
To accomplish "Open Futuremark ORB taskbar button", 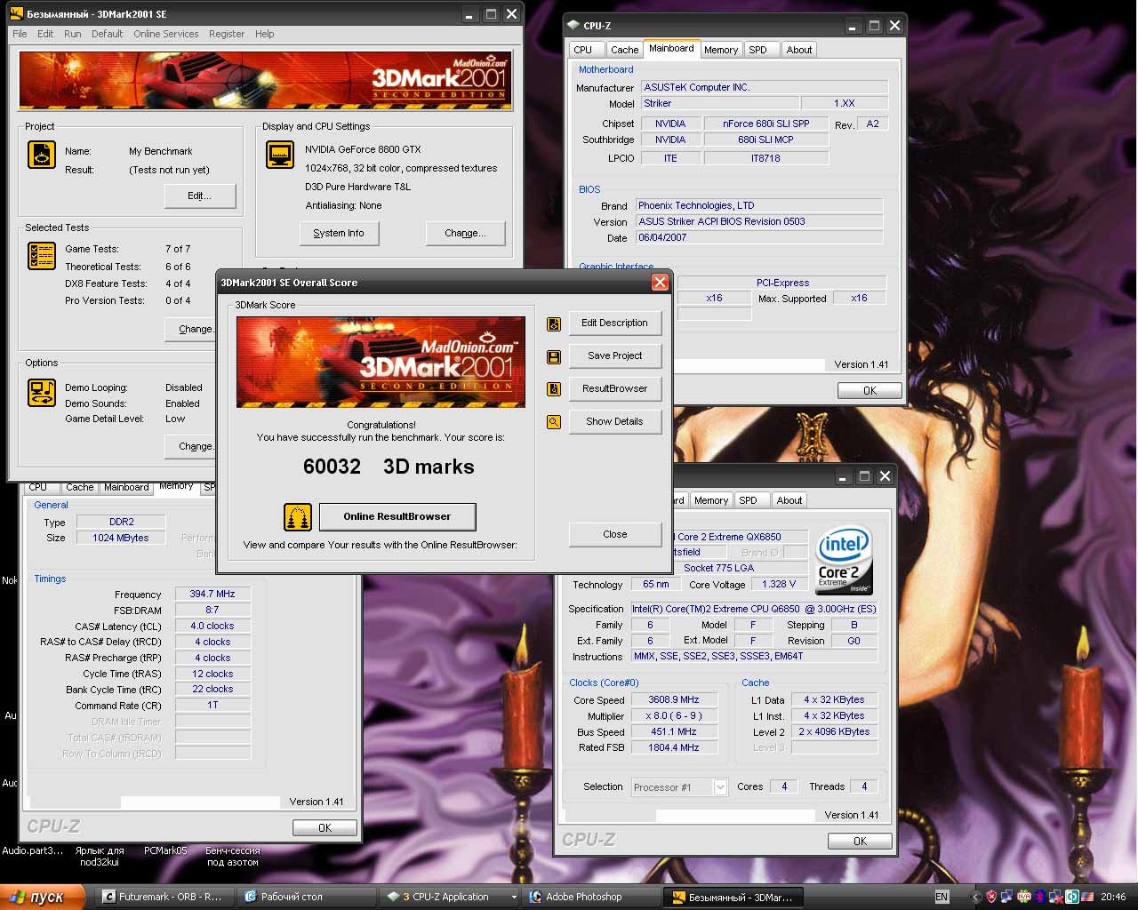I will tap(164, 897).
